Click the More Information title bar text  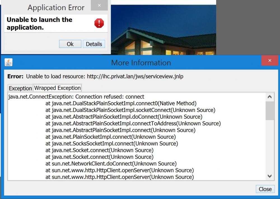141,62
